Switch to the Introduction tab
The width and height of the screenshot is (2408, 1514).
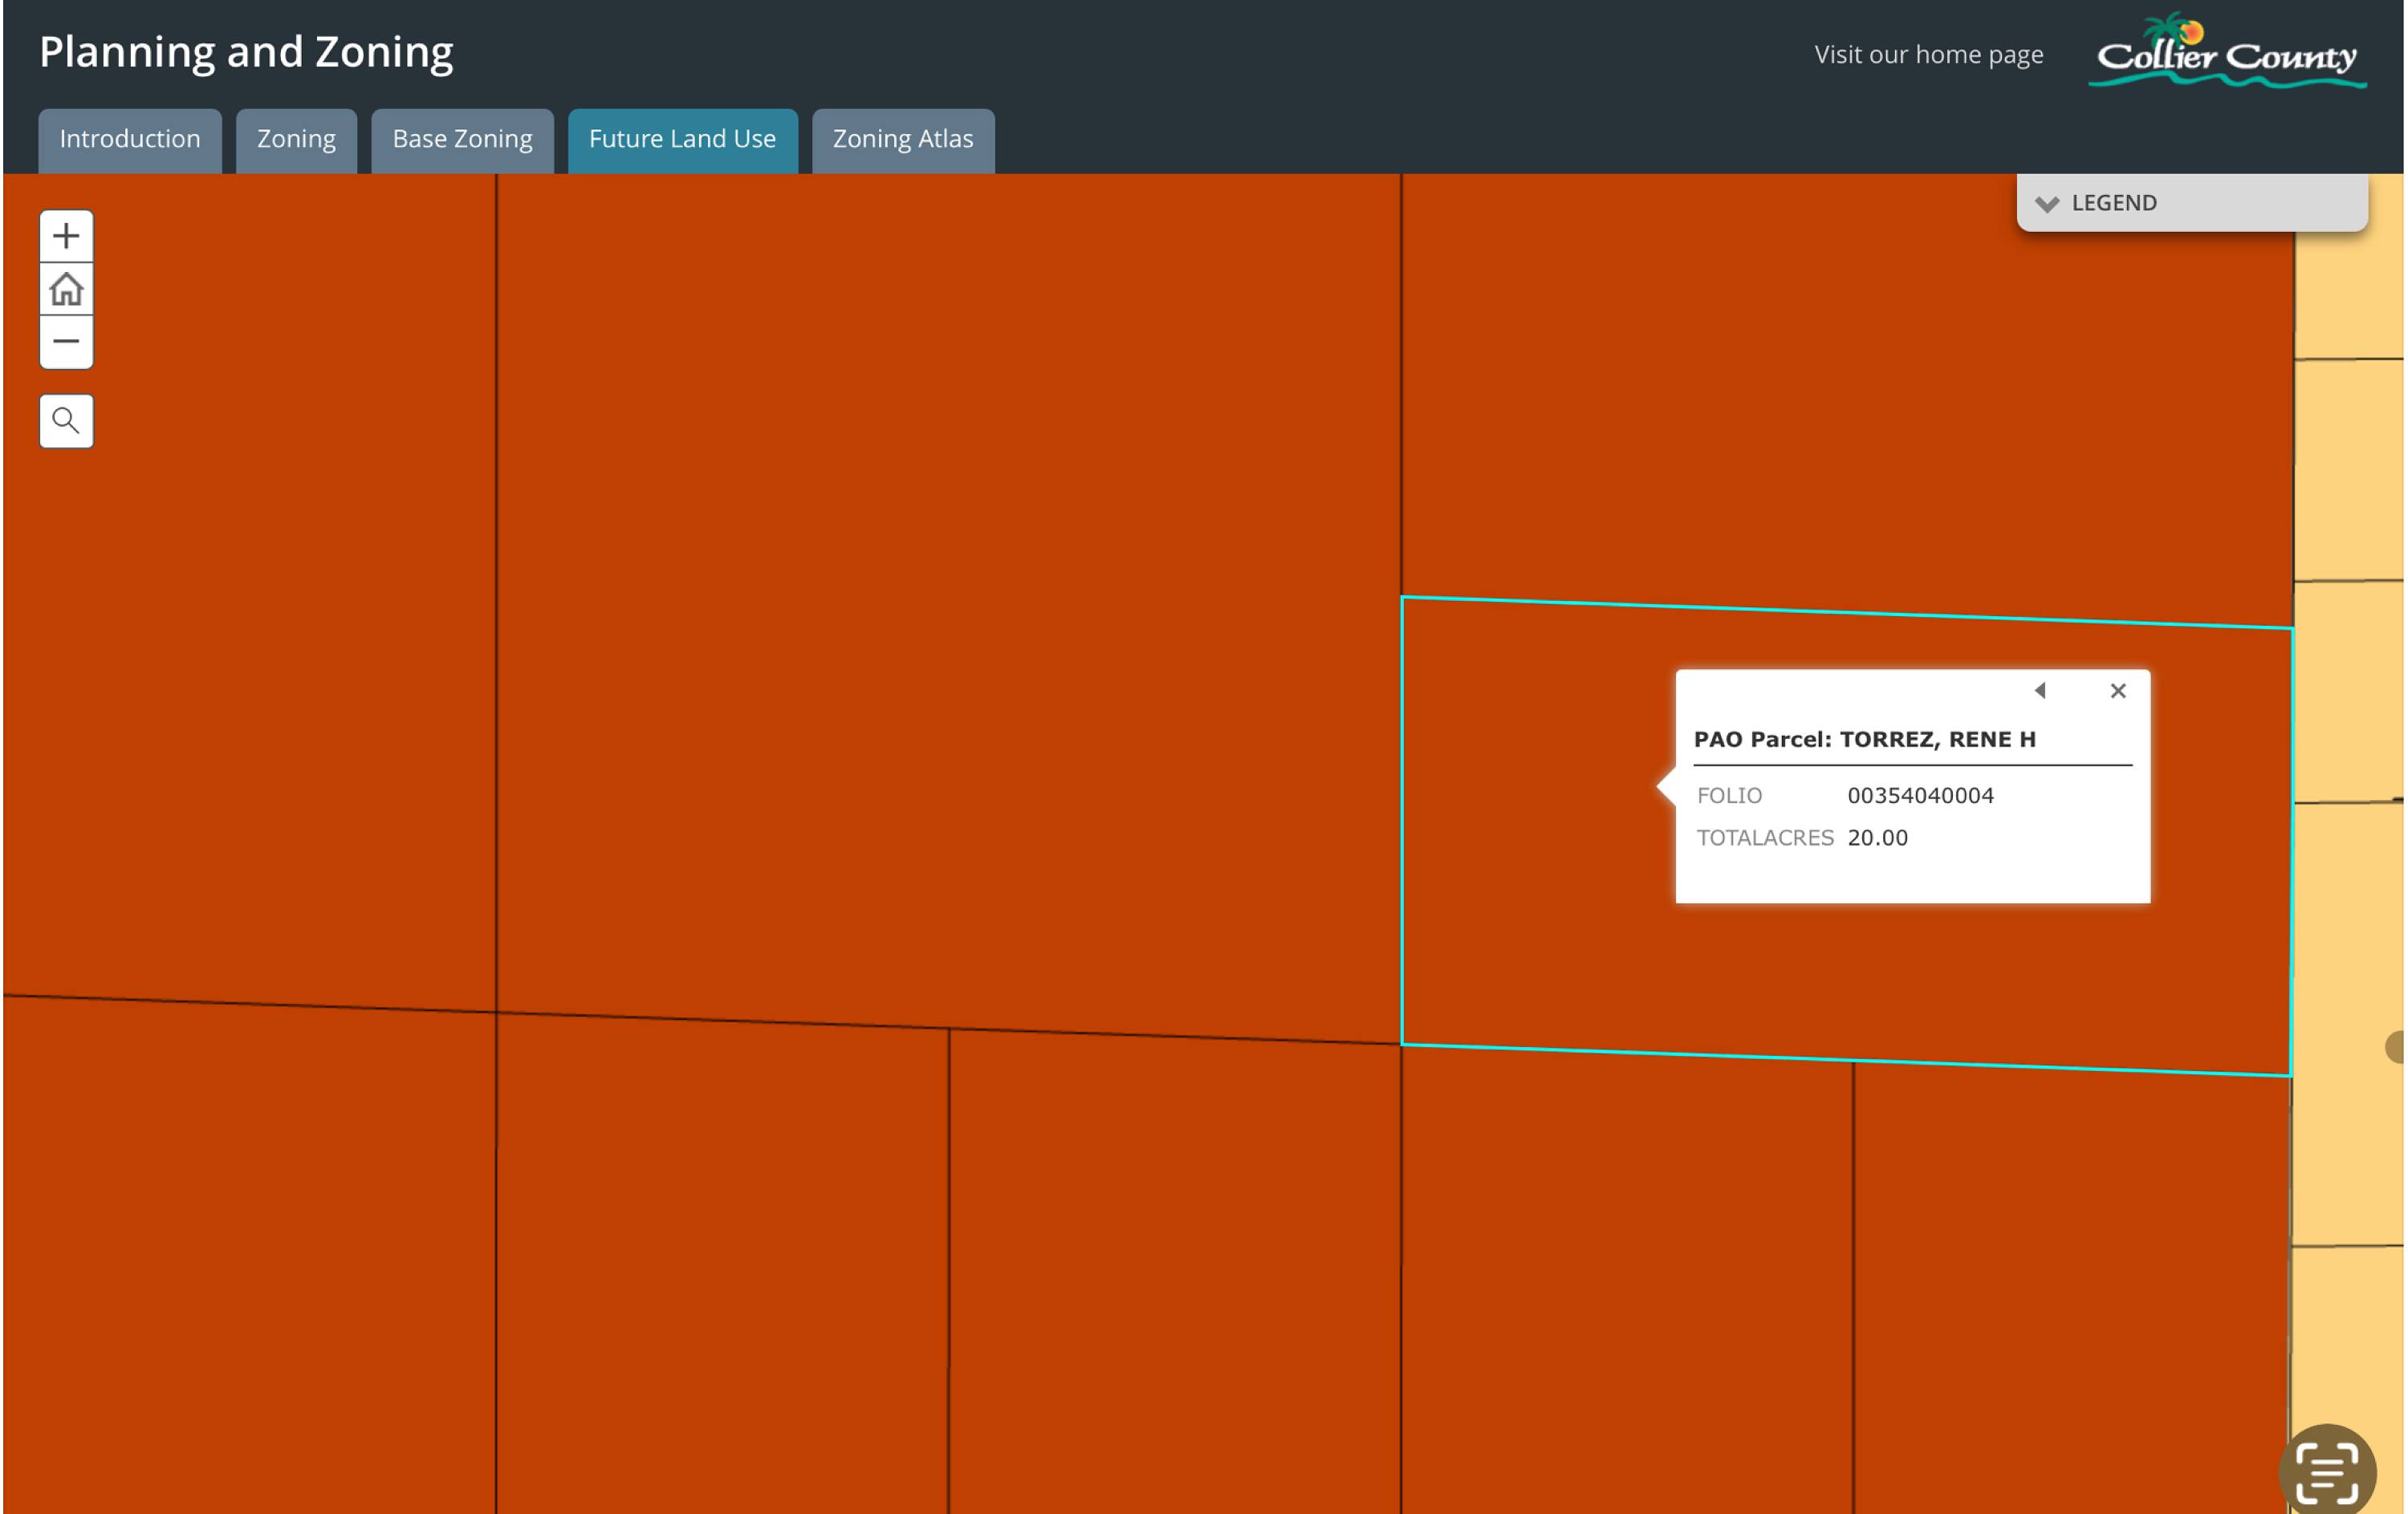(130, 140)
